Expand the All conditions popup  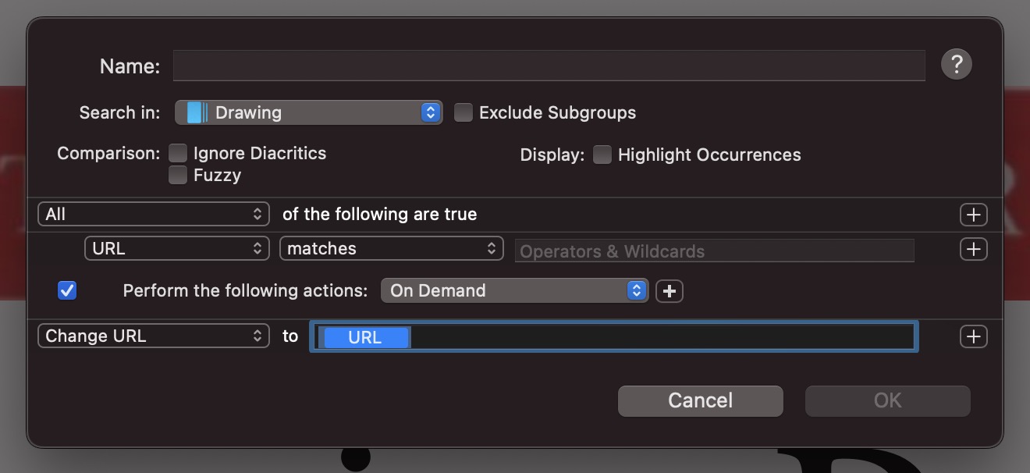(x=153, y=215)
